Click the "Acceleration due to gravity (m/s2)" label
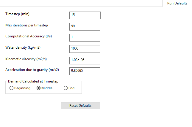This screenshot has height=127, width=192. [x=32, y=70]
